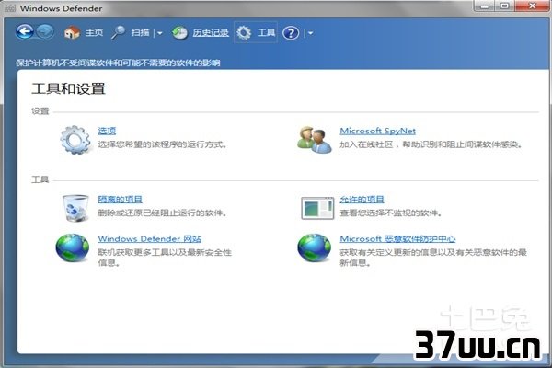Viewport: 552px width, 368px height.
Task: Close the Windows Defender window
Action: coord(533,6)
